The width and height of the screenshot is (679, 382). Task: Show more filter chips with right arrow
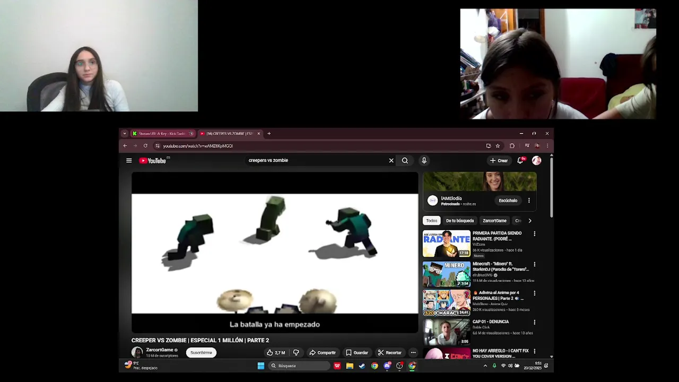tap(529, 221)
